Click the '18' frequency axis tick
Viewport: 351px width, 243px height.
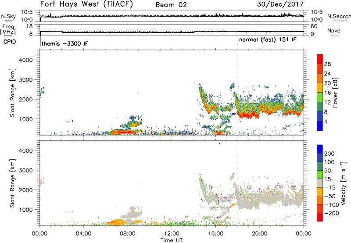[29, 26]
